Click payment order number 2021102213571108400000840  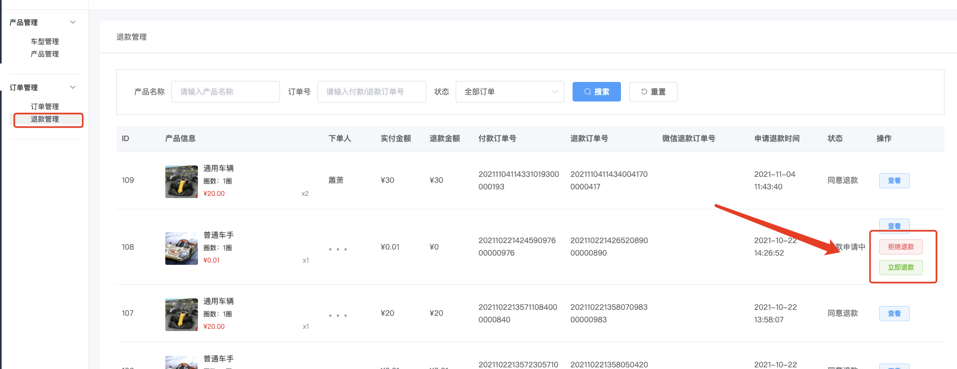(518, 313)
